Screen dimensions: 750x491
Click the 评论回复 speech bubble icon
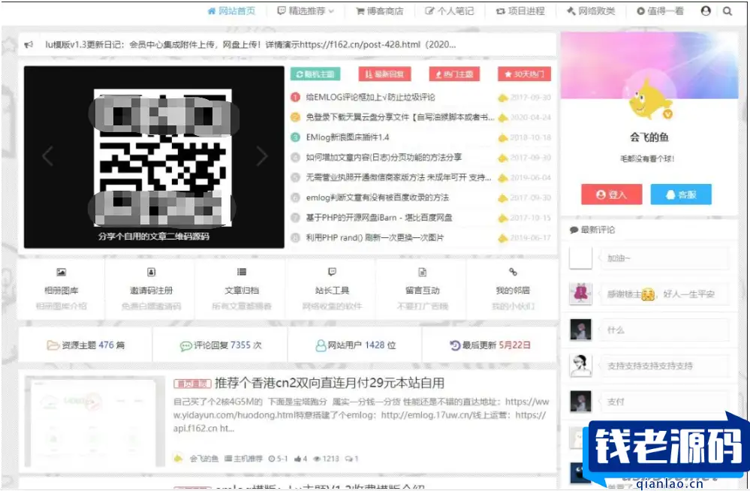(185, 345)
